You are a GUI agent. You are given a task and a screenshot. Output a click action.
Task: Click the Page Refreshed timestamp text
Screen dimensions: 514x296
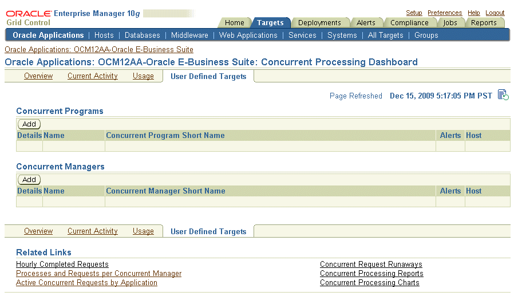pos(441,96)
